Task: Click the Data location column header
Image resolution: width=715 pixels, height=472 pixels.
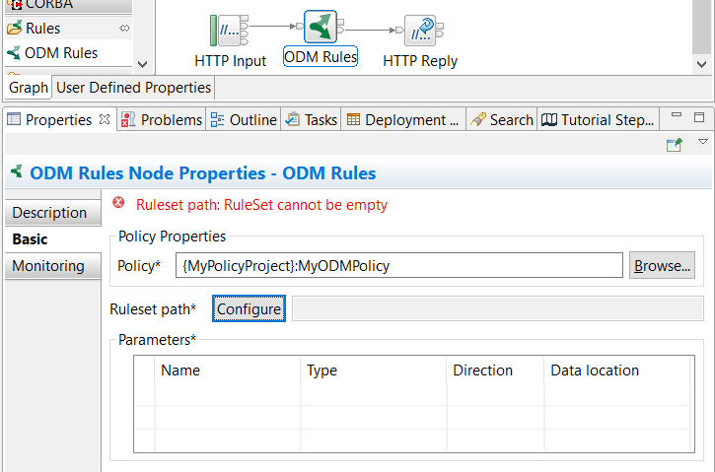Action: (x=617, y=370)
